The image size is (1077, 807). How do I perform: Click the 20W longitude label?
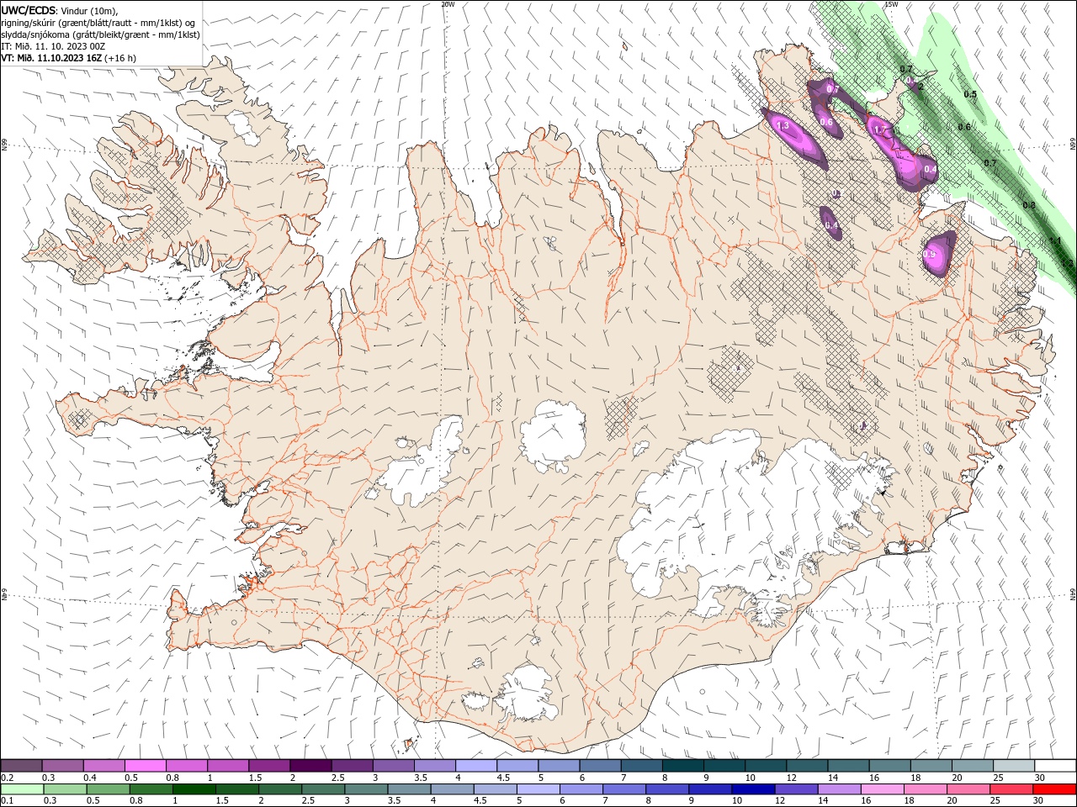tap(448, 4)
